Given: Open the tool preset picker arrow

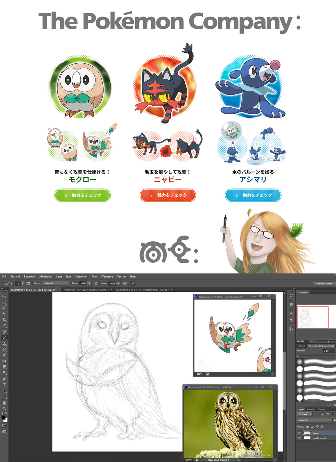Looking at the screenshot, I should point(11,283).
